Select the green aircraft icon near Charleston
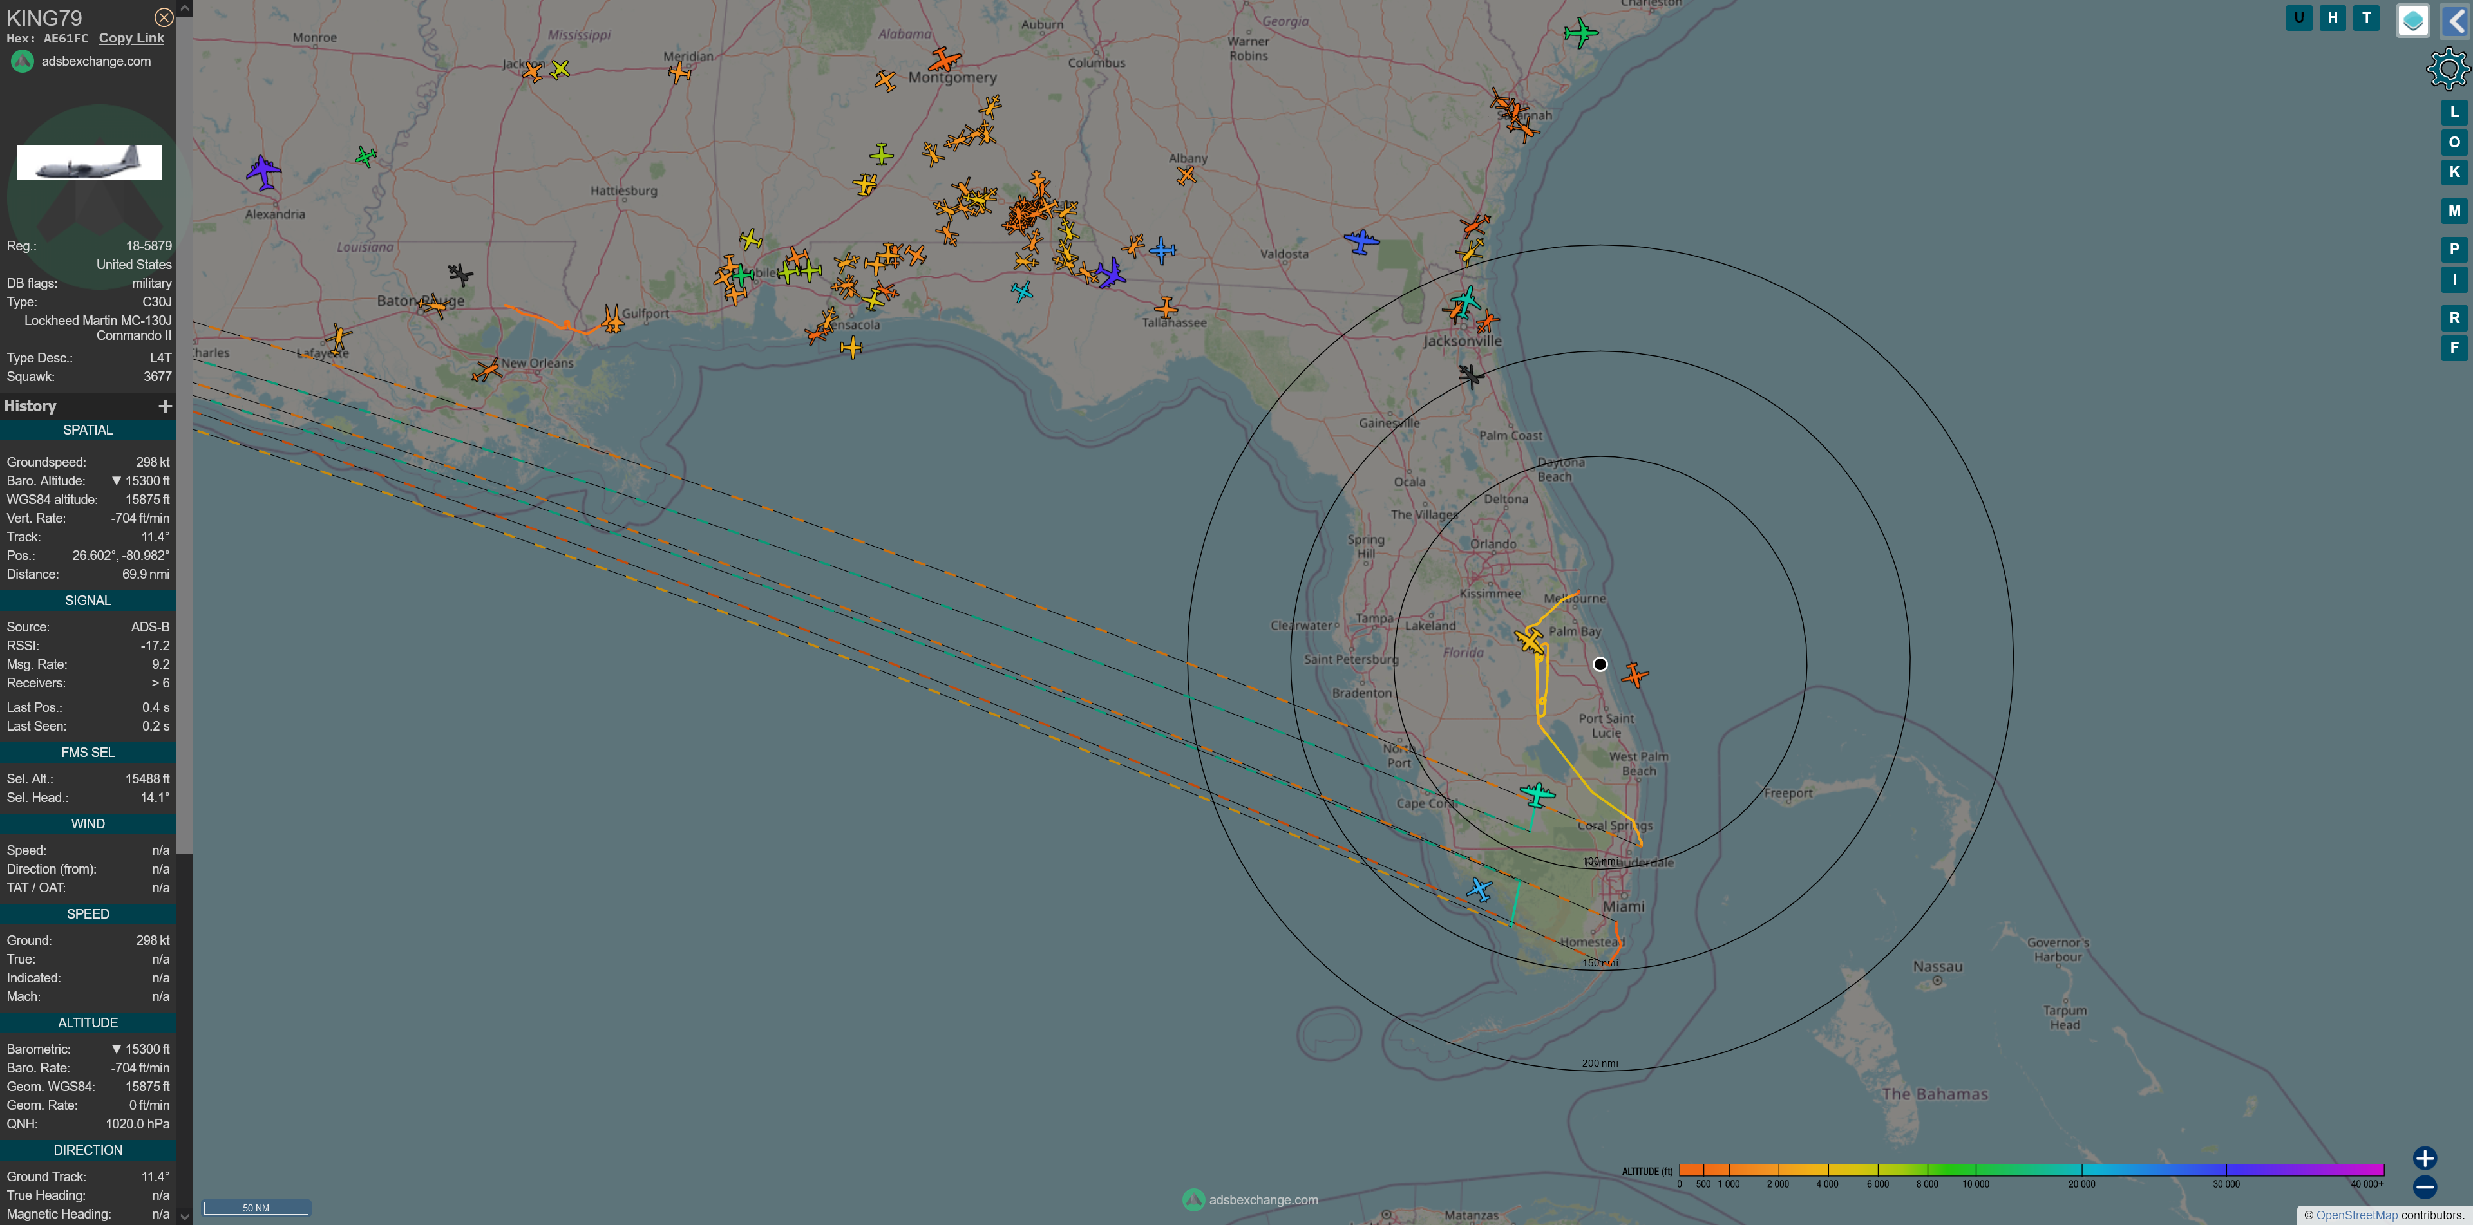The width and height of the screenshot is (2473, 1225). coord(1580,33)
